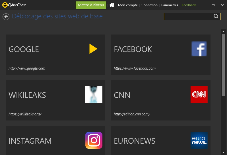
Task: Click the vertical scrollbar thumb
Action: (224, 65)
